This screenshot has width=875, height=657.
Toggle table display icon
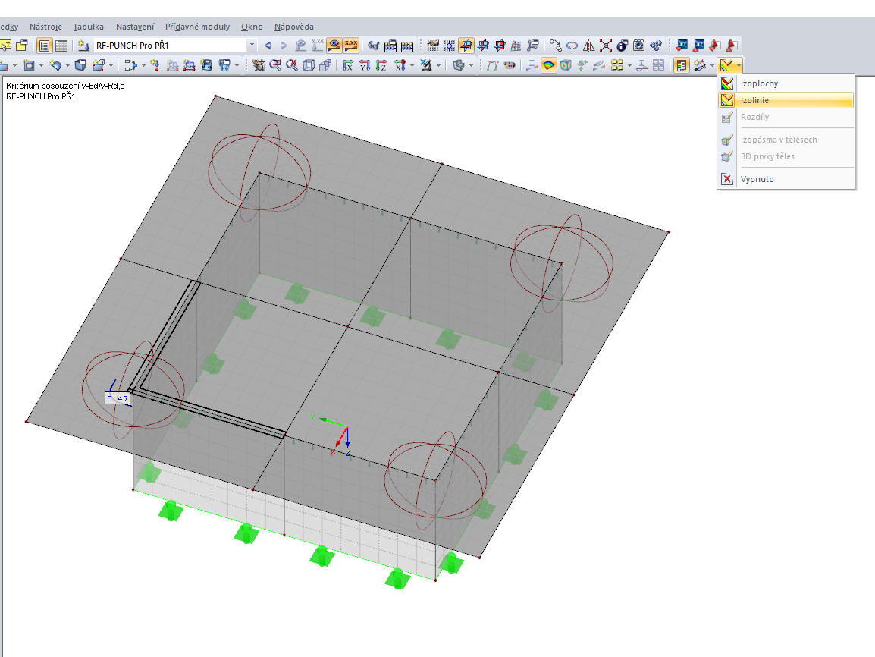[61, 46]
